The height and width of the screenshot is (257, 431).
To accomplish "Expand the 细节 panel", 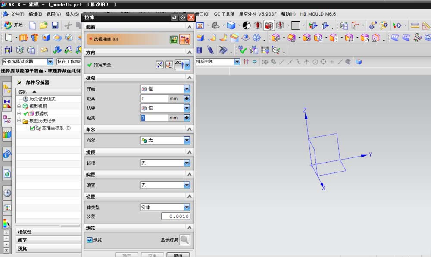I will point(48,240).
